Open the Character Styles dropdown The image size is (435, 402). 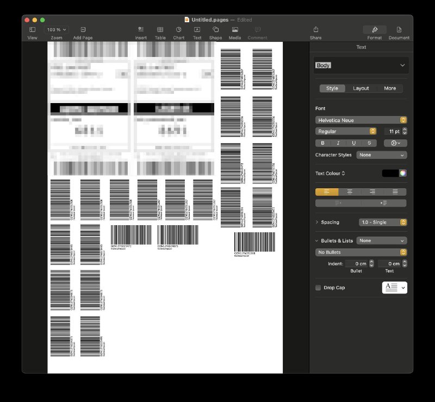pos(381,155)
